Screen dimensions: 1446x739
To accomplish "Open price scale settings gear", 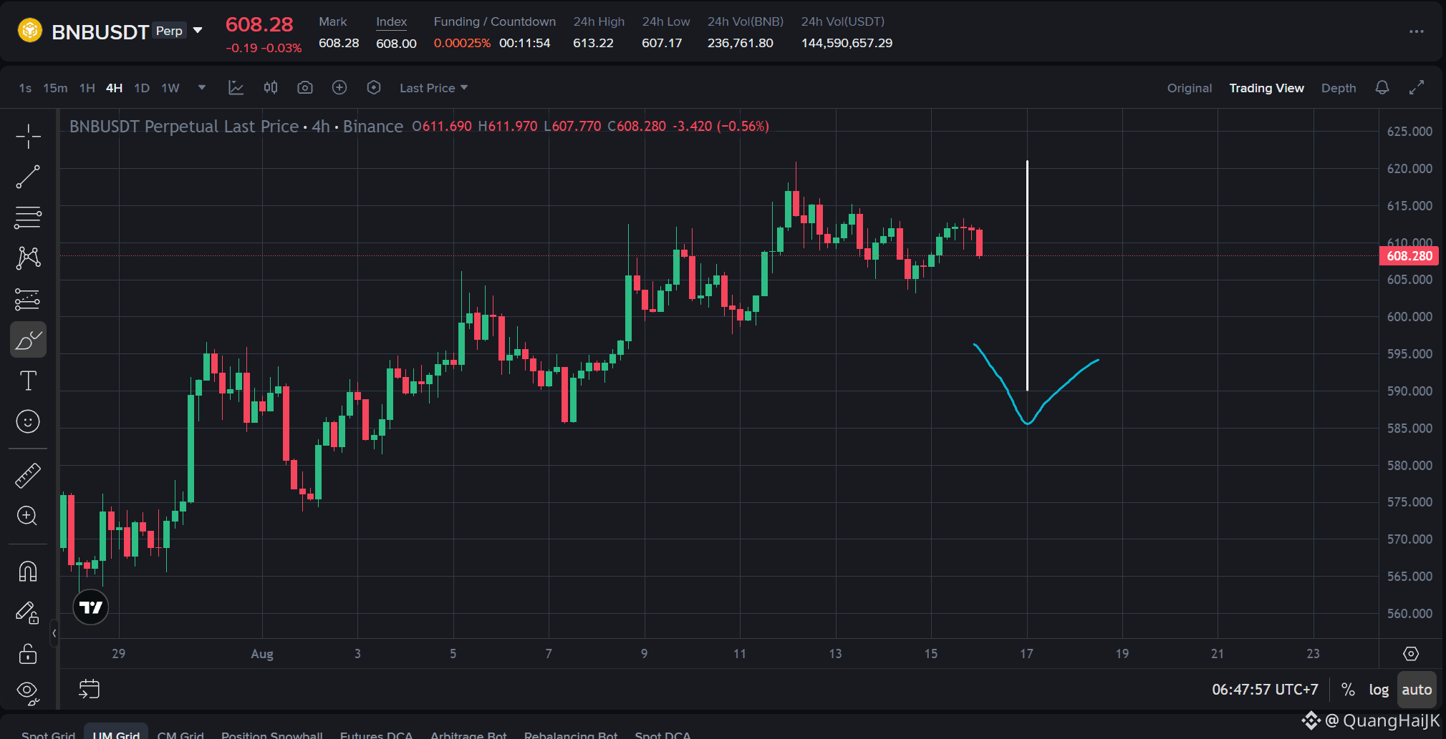I will coord(1411,654).
